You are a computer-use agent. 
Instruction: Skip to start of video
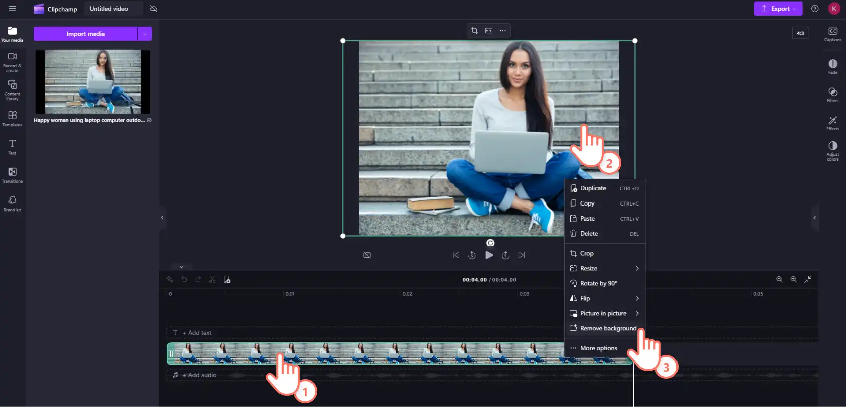tap(456, 255)
